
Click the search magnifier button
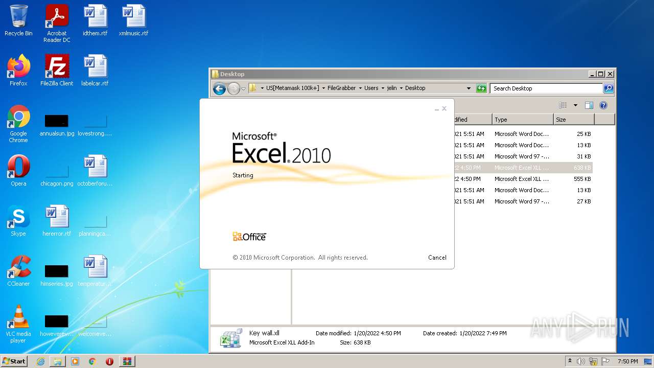coord(609,88)
